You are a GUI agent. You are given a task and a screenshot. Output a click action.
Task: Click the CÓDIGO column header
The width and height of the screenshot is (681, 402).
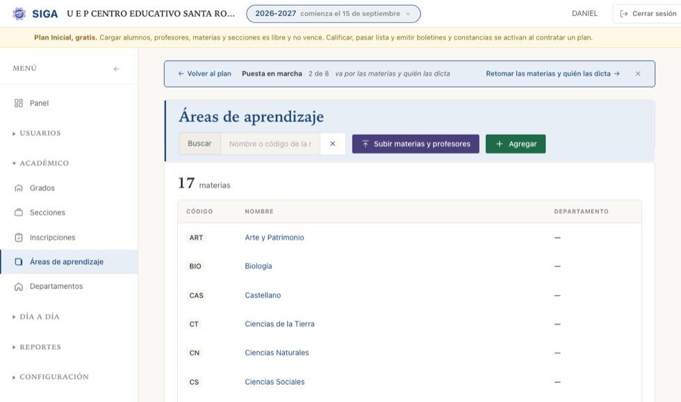pyautogui.click(x=200, y=212)
